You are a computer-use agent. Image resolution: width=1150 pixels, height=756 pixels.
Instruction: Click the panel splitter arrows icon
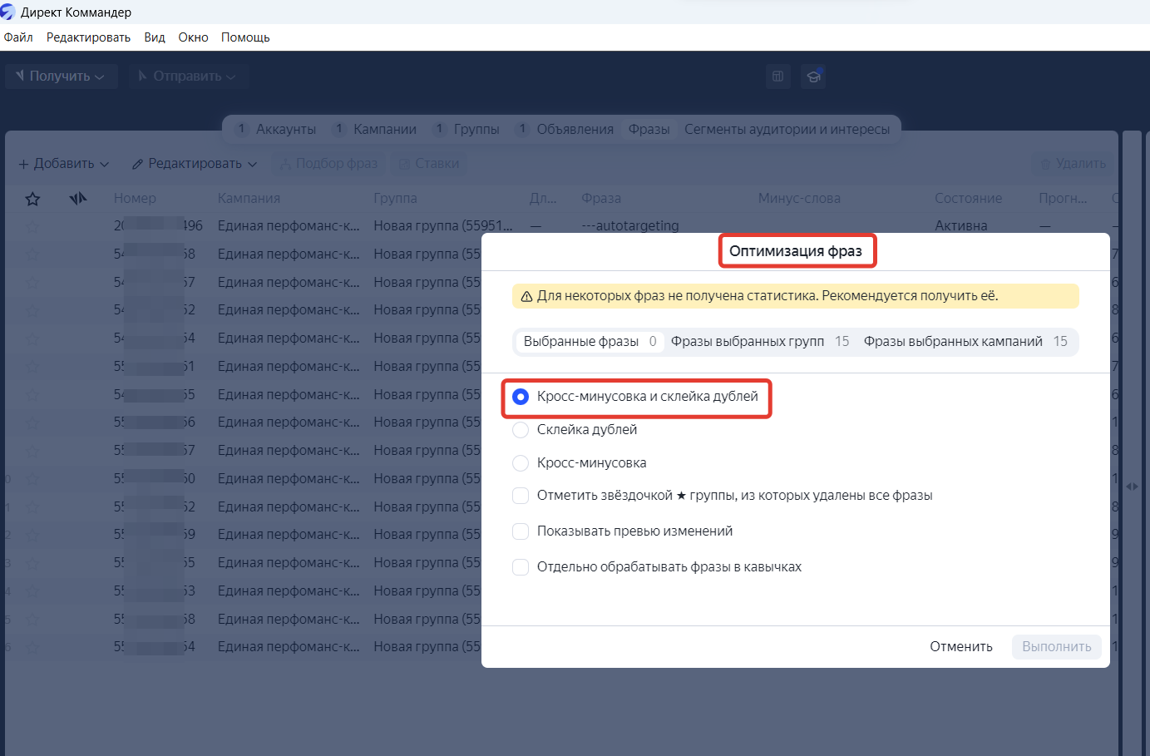1132,487
